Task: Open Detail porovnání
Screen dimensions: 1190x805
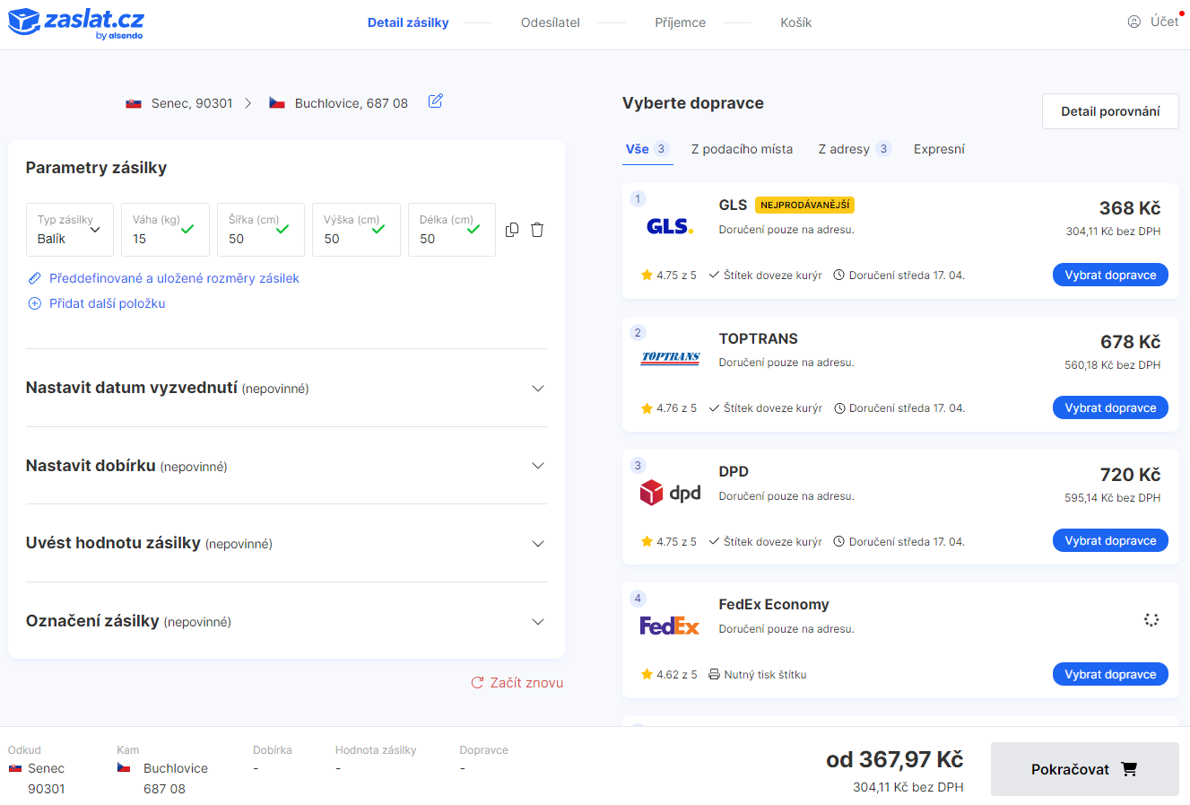Action: coord(1109,111)
